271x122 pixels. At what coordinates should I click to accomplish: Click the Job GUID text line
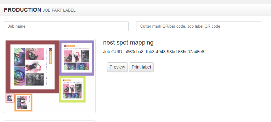point(154,52)
